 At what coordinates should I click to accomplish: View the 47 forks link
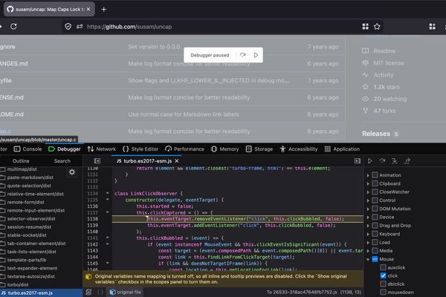pos(384,111)
